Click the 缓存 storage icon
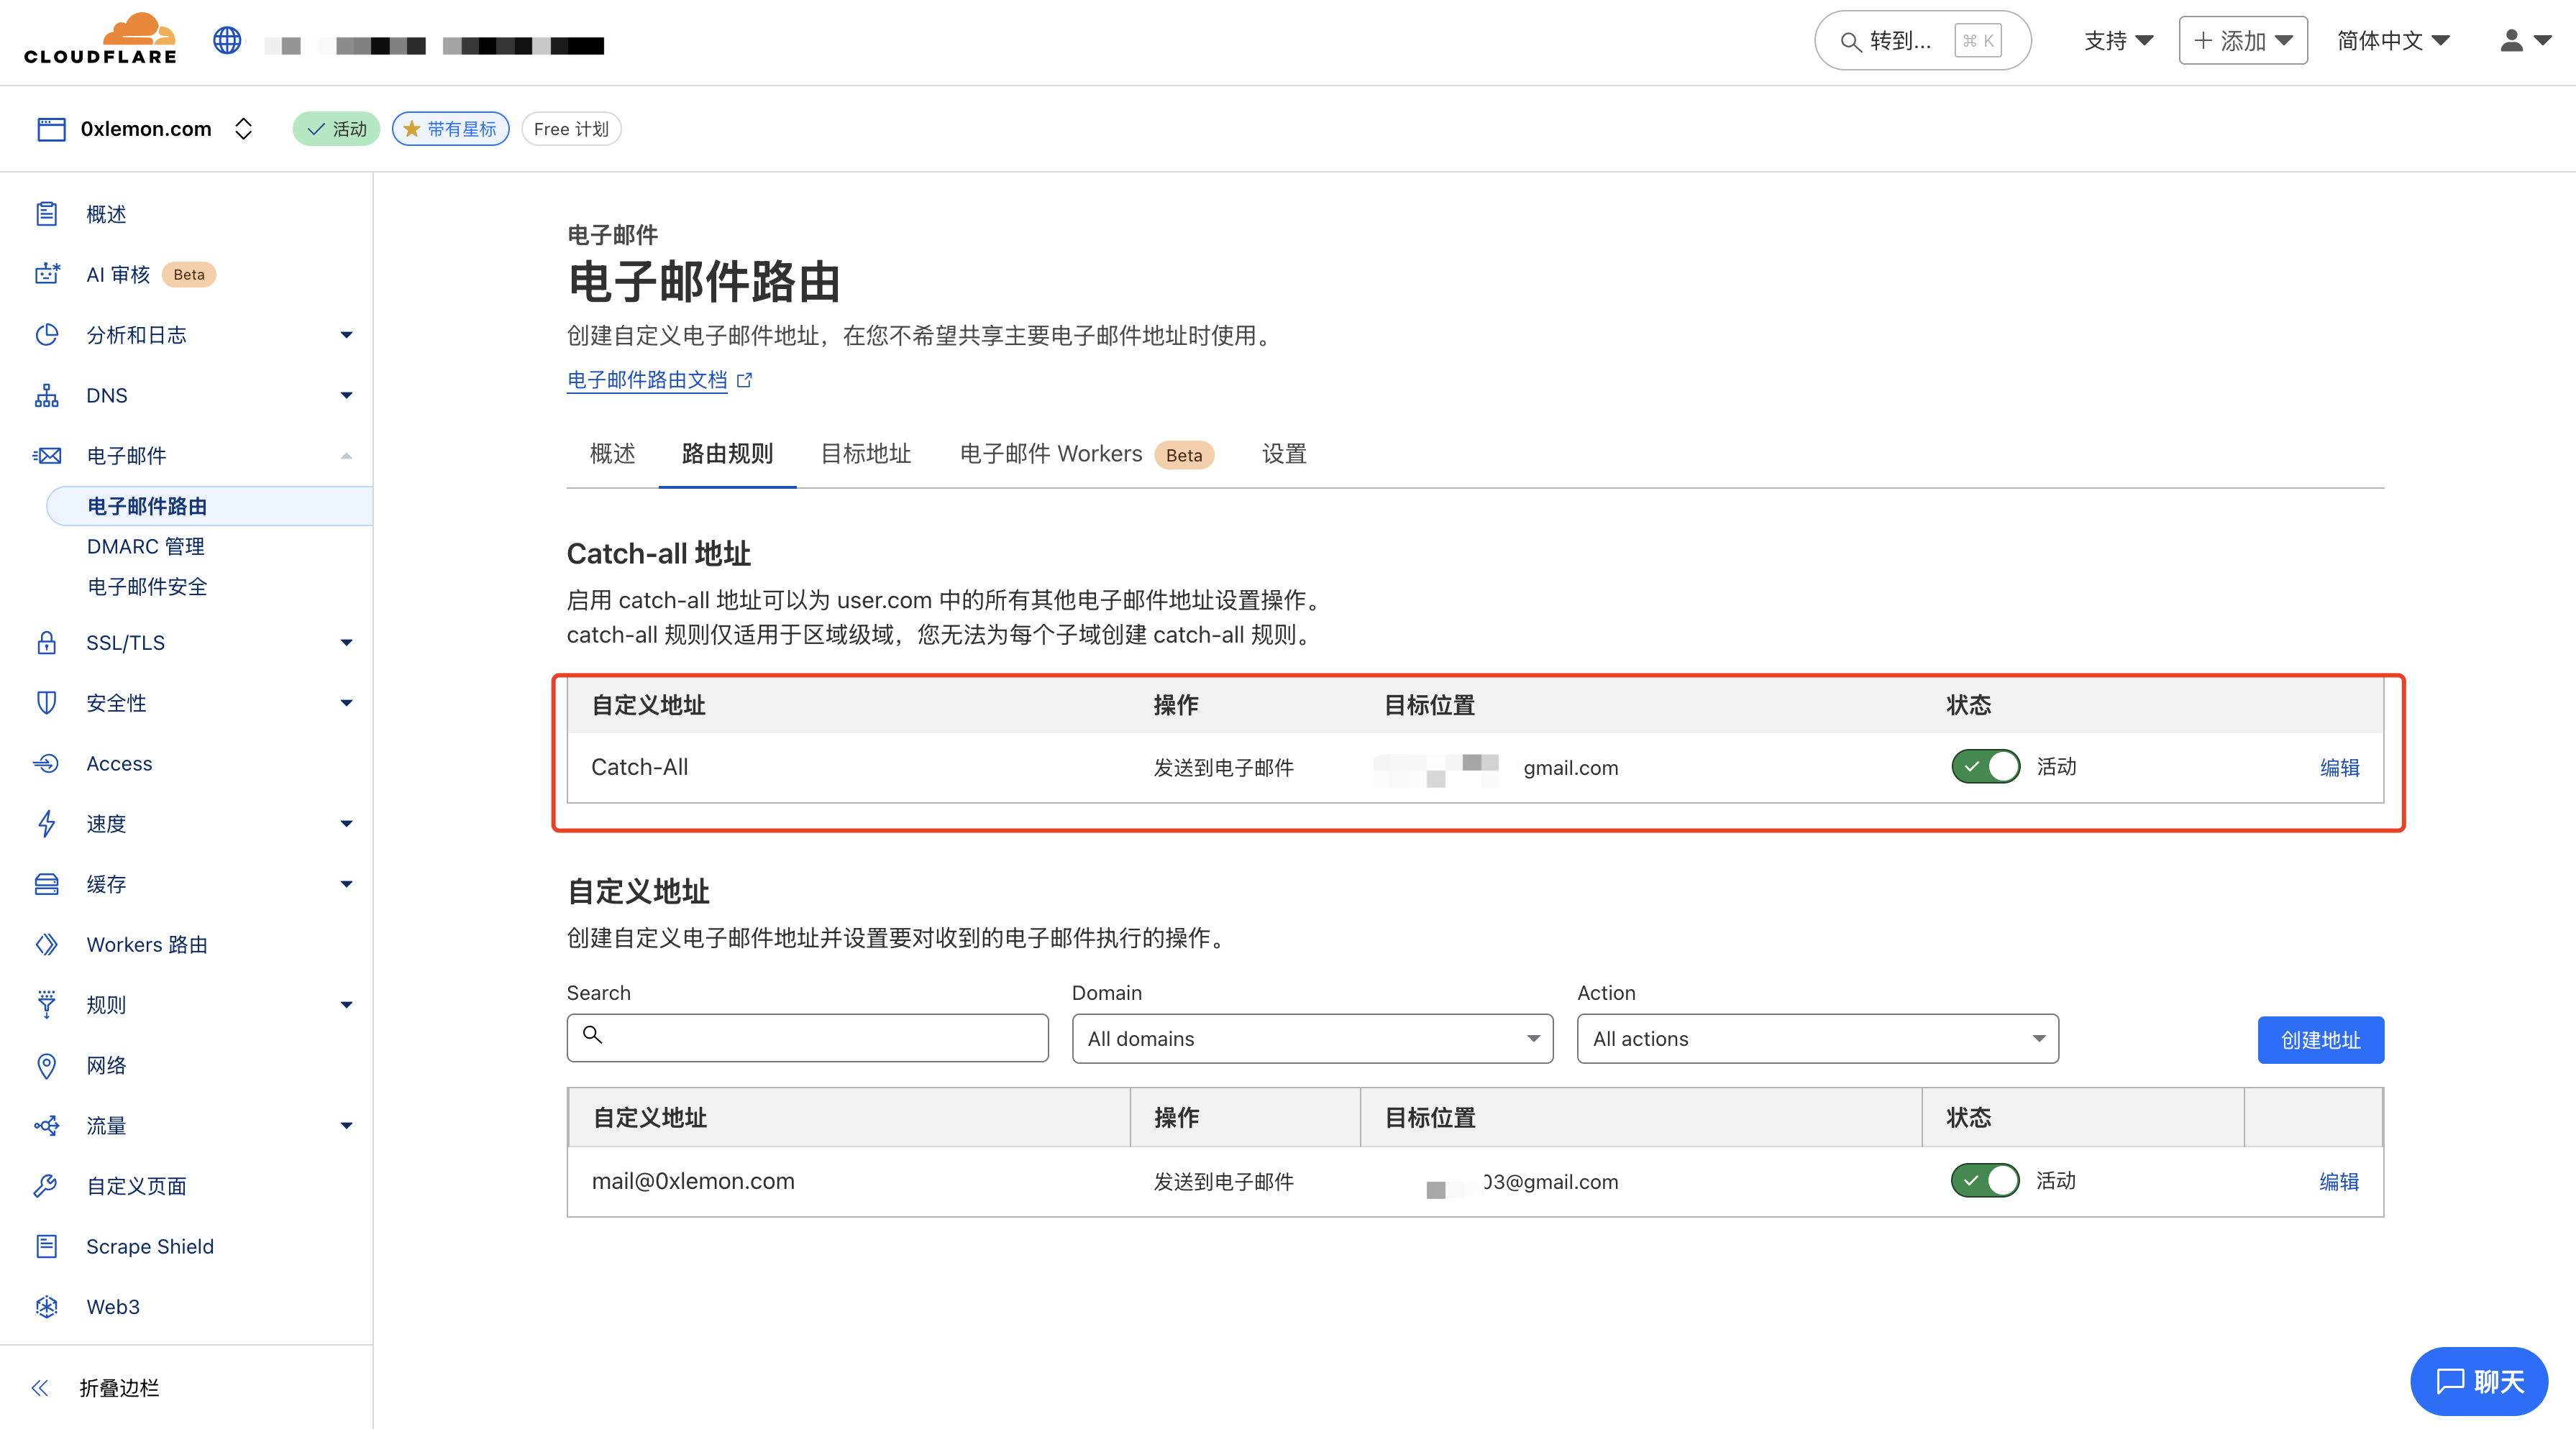The image size is (2576, 1429). (x=46, y=883)
